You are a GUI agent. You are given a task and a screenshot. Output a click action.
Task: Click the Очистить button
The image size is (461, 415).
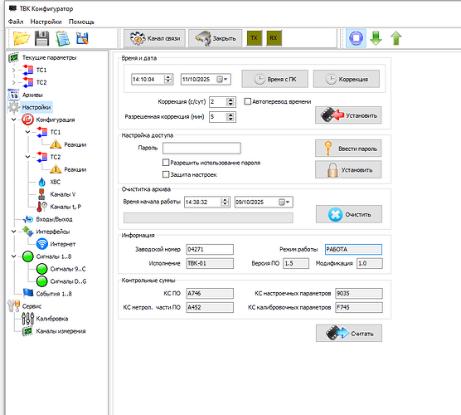click(349, 214)
